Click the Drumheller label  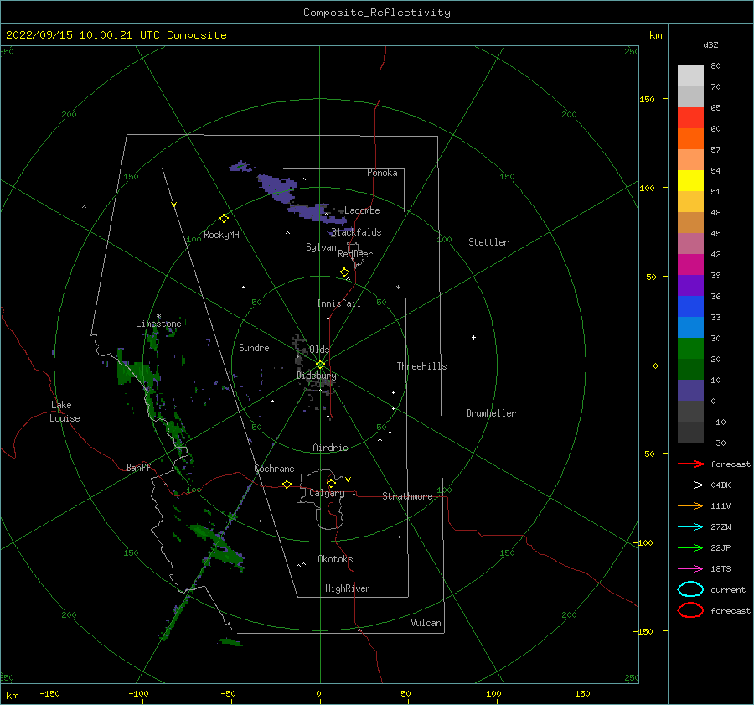[491, 413]
